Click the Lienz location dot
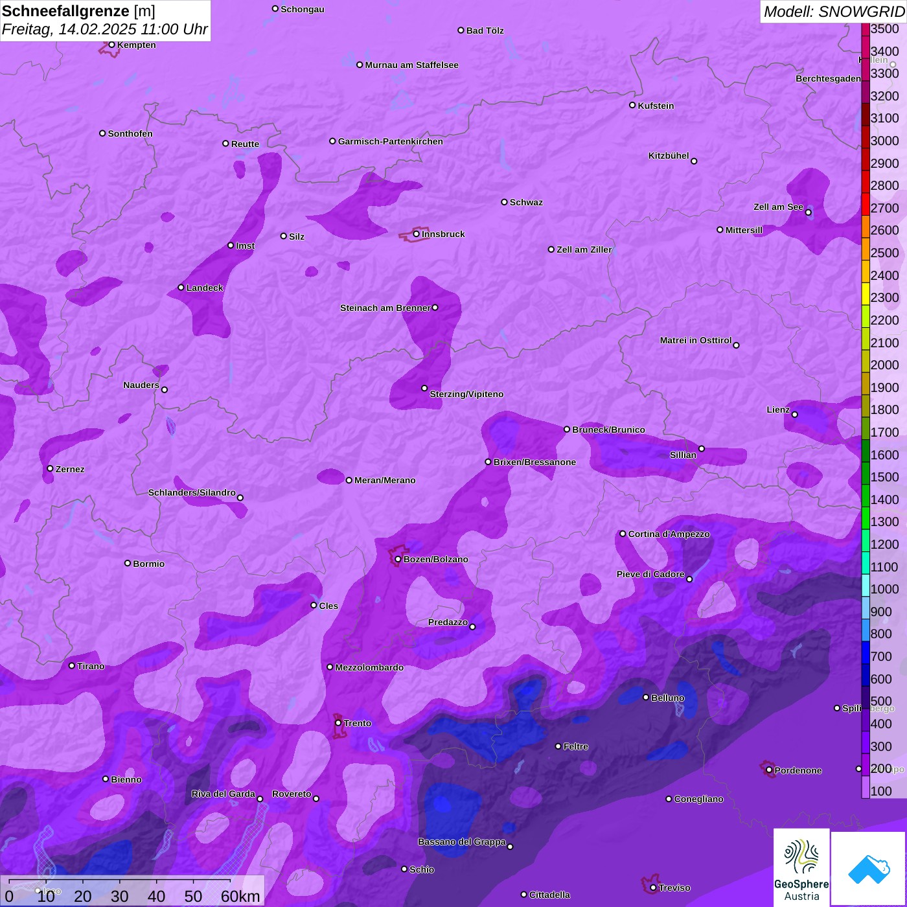This screenshot has width=907, height=907. [x=795, y=415]
